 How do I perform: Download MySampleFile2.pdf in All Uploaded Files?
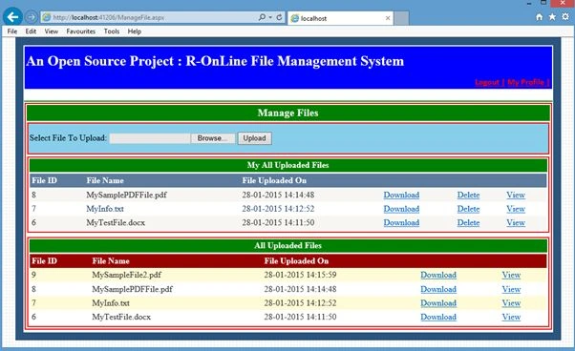[x=438, y=275]
